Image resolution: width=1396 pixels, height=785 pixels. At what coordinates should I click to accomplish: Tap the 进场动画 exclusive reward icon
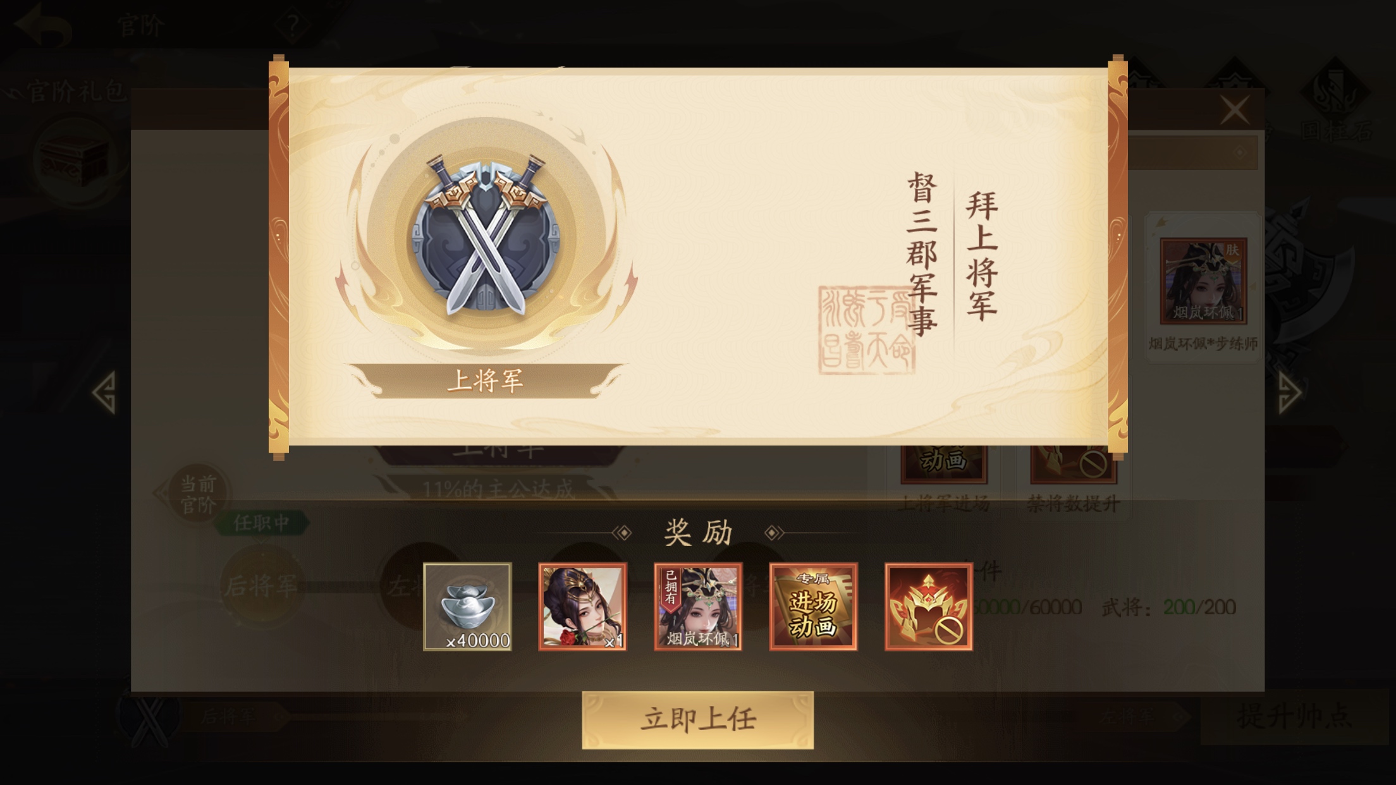click(x=813, y=607)
